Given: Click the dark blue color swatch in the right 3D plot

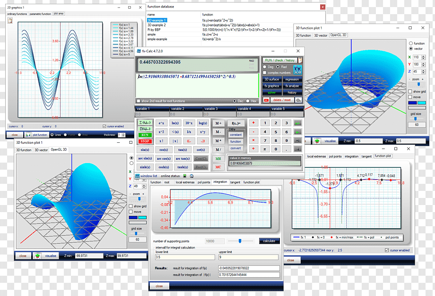Looking at the screenshot, I should tap(412, 103).
